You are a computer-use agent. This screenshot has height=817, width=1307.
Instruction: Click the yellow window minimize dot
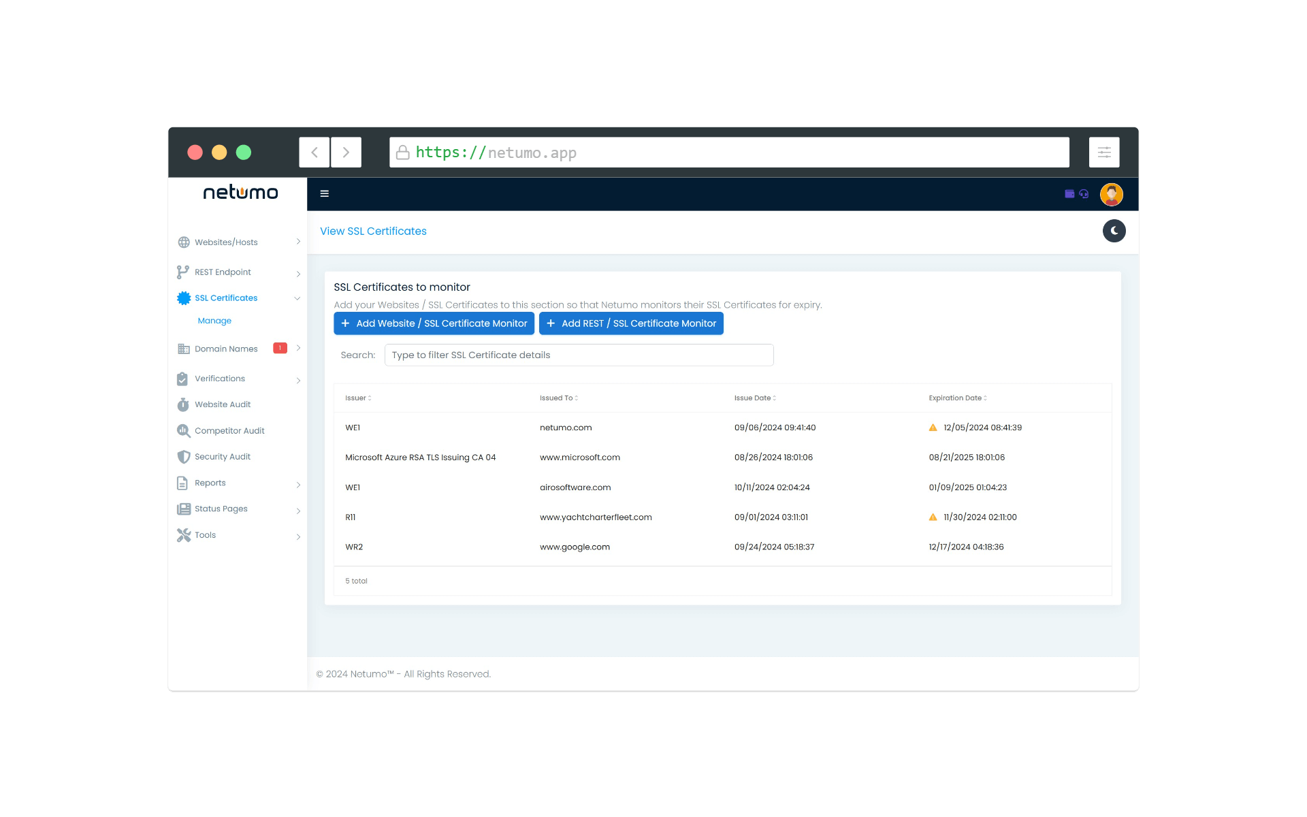coord(219,153)
